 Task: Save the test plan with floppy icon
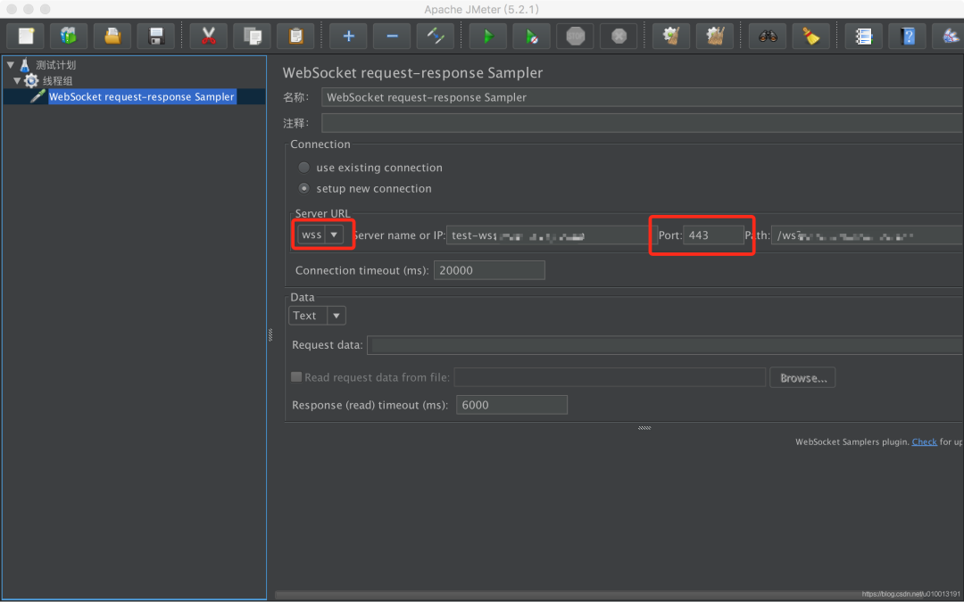click(156, 37)
